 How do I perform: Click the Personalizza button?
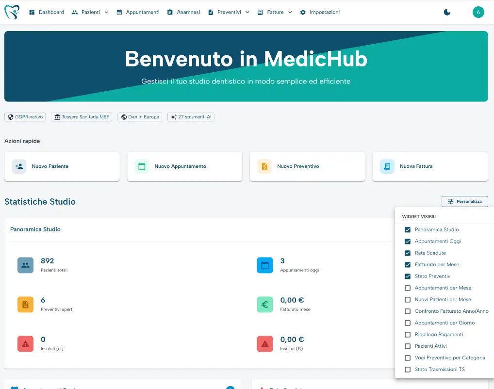click(465, 202)
